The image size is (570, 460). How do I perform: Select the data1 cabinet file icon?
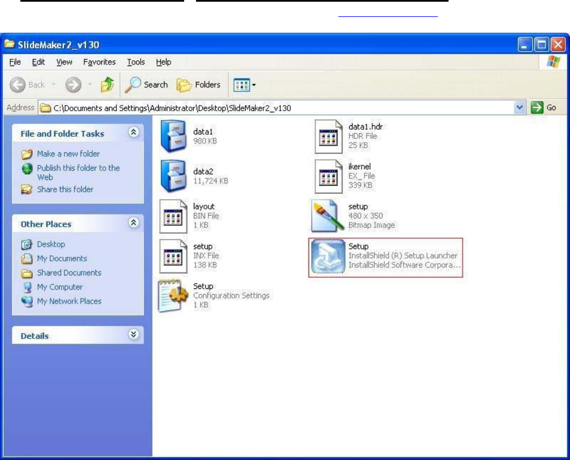coord(173,136)
